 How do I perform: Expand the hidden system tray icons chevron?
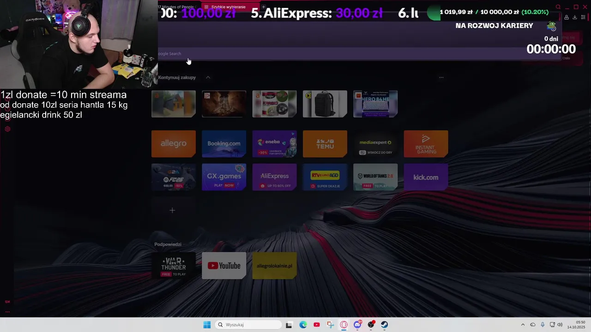pyautogui.click(x=523, y=325)
